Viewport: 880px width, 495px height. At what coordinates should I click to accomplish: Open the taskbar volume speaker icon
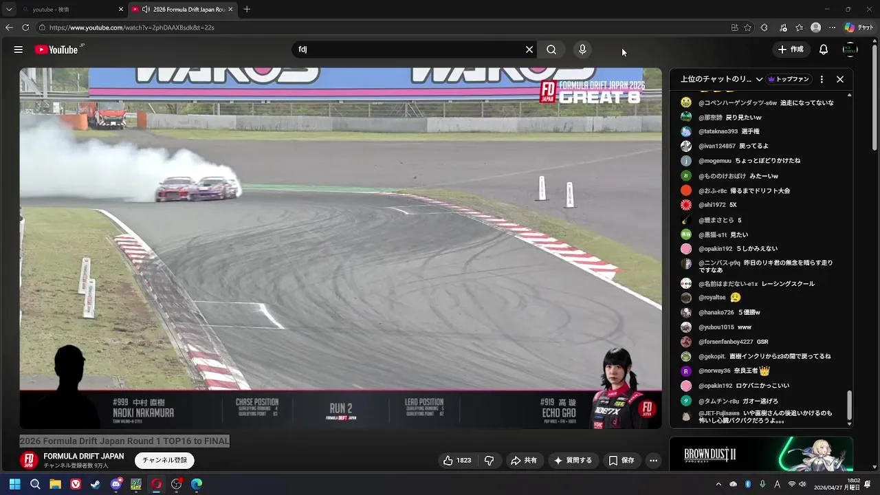pyautogui.click(x=802, y=484)
